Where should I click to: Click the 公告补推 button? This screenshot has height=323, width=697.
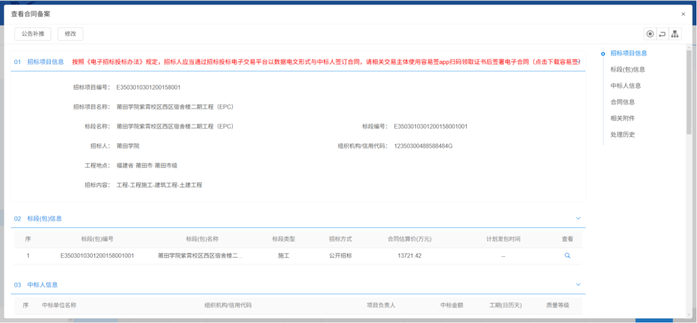pyautogui.click(x=33, y=34)
